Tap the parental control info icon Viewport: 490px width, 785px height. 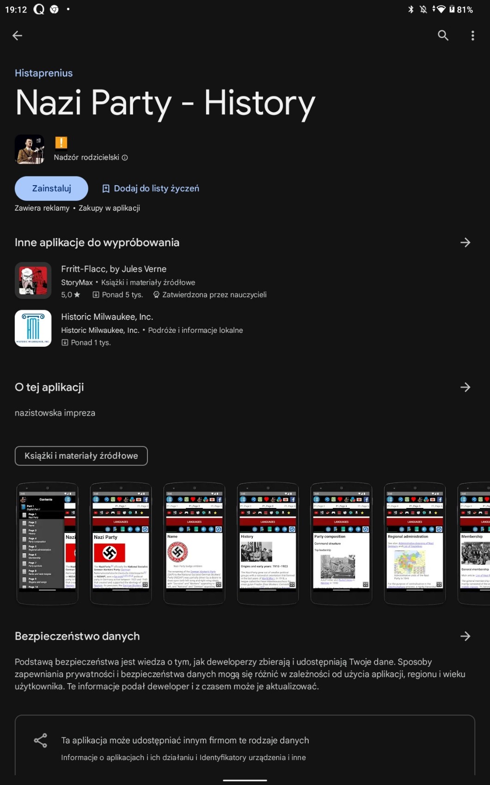125,158
